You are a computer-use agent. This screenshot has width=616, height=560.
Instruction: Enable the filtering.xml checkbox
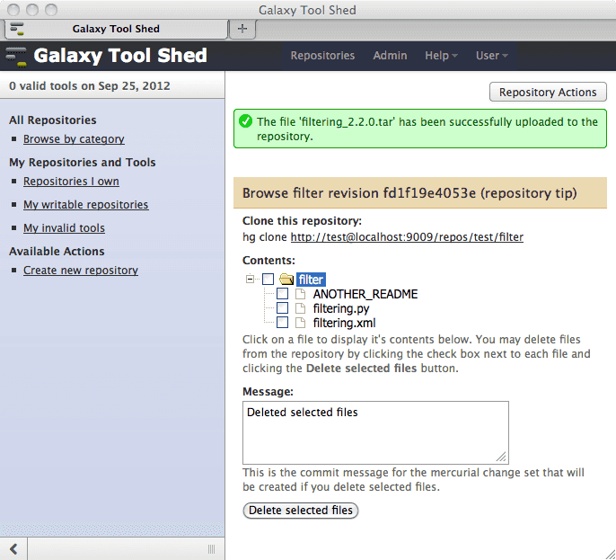[283, 323]
